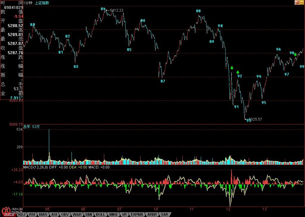Click the yellow square window icon
This screenshot has height=217, width=305.
click(302, 2)
